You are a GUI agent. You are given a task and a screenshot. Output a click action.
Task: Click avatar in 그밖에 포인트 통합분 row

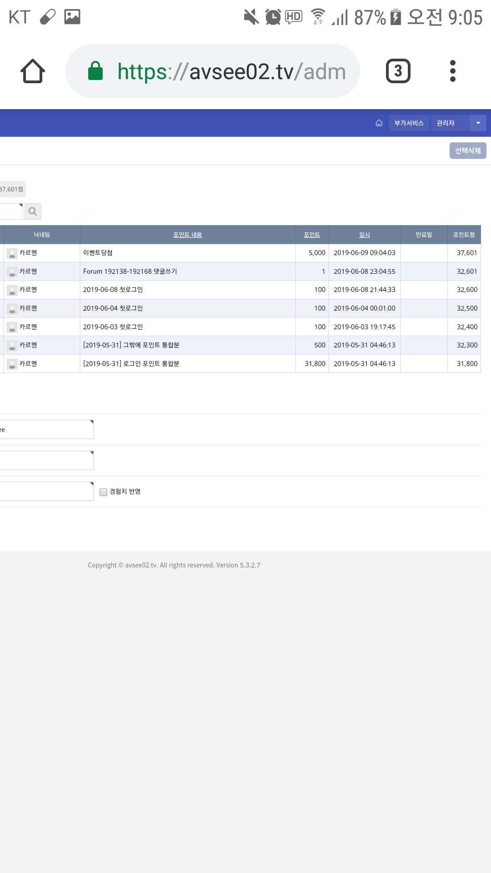[x=12, y=346]
